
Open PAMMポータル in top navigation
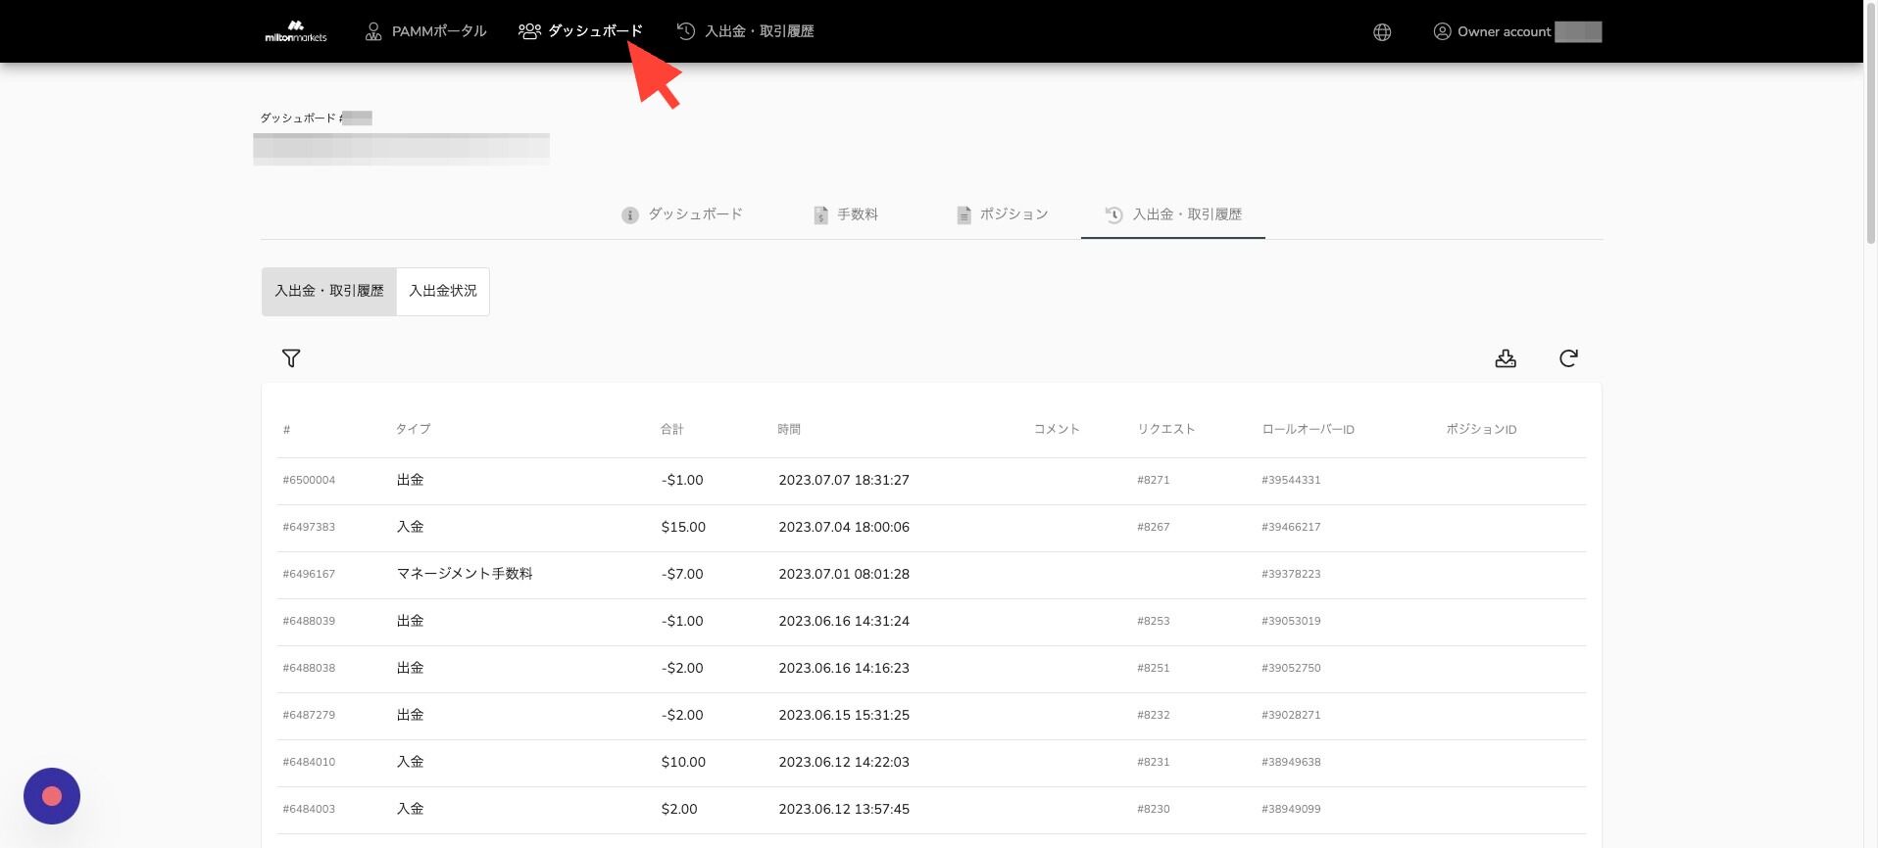[x=425, y=31]
